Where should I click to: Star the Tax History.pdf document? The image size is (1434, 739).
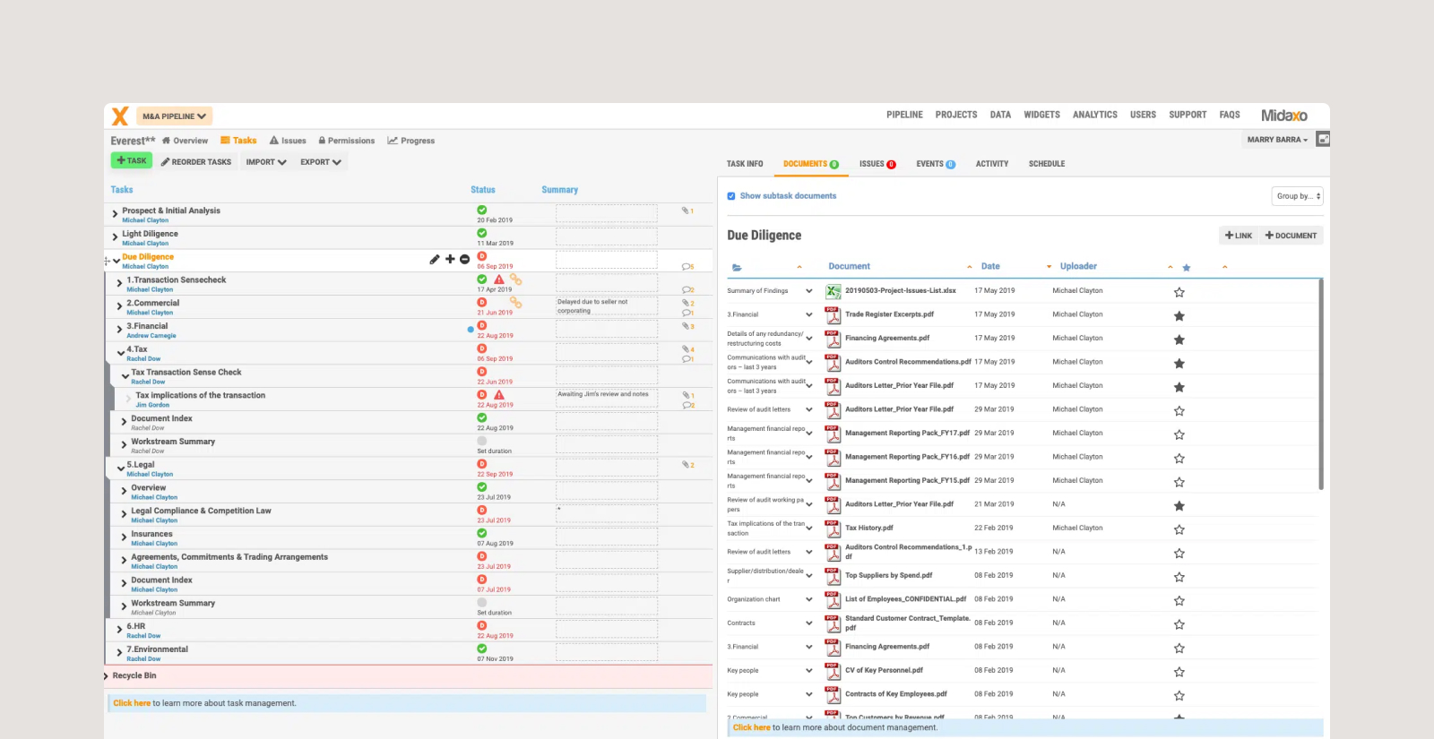tap(1179, 529)
